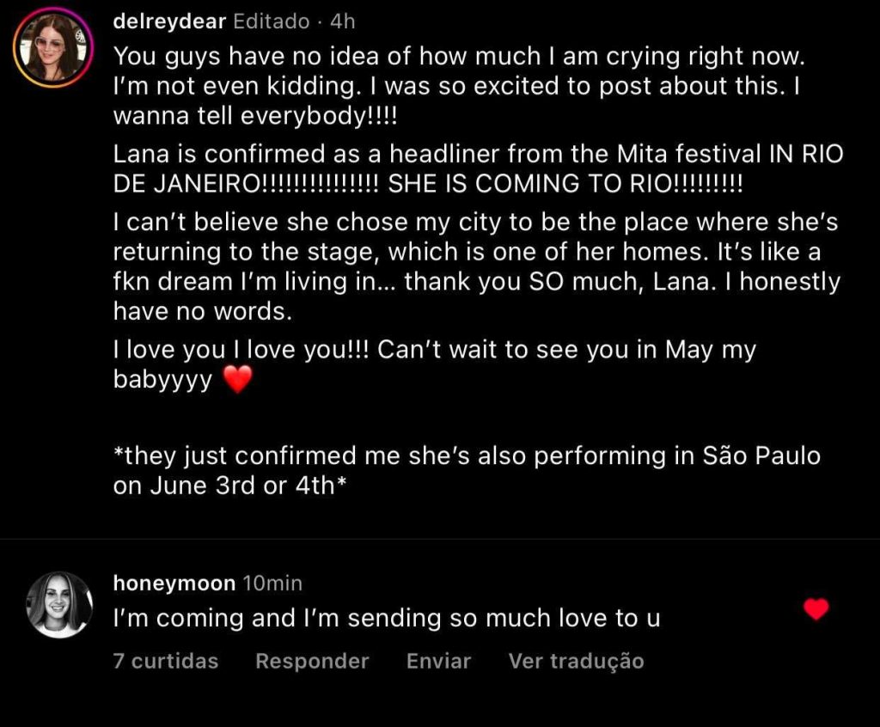The height and width of the screenshot is (727, 880).
Task: Click the "4h" post timestamp
Action: coord(342,21)
